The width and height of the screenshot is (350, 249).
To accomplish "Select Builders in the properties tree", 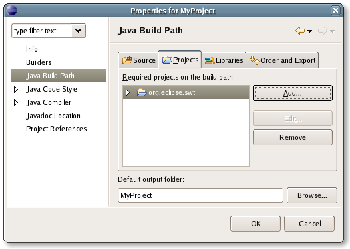I will click(39, 62).
